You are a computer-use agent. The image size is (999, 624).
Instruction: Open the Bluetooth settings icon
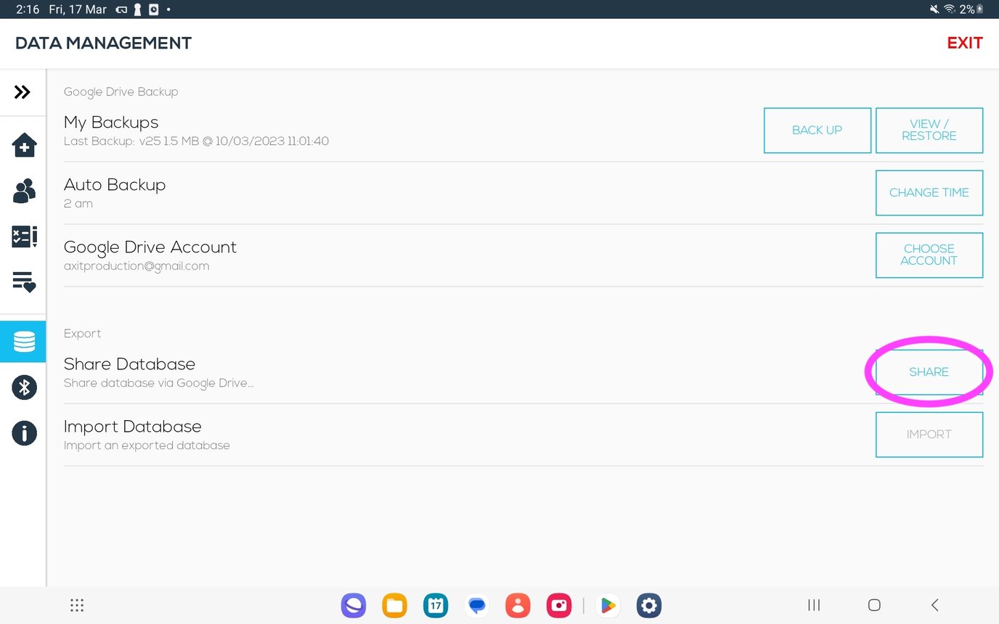coord(24,387)
